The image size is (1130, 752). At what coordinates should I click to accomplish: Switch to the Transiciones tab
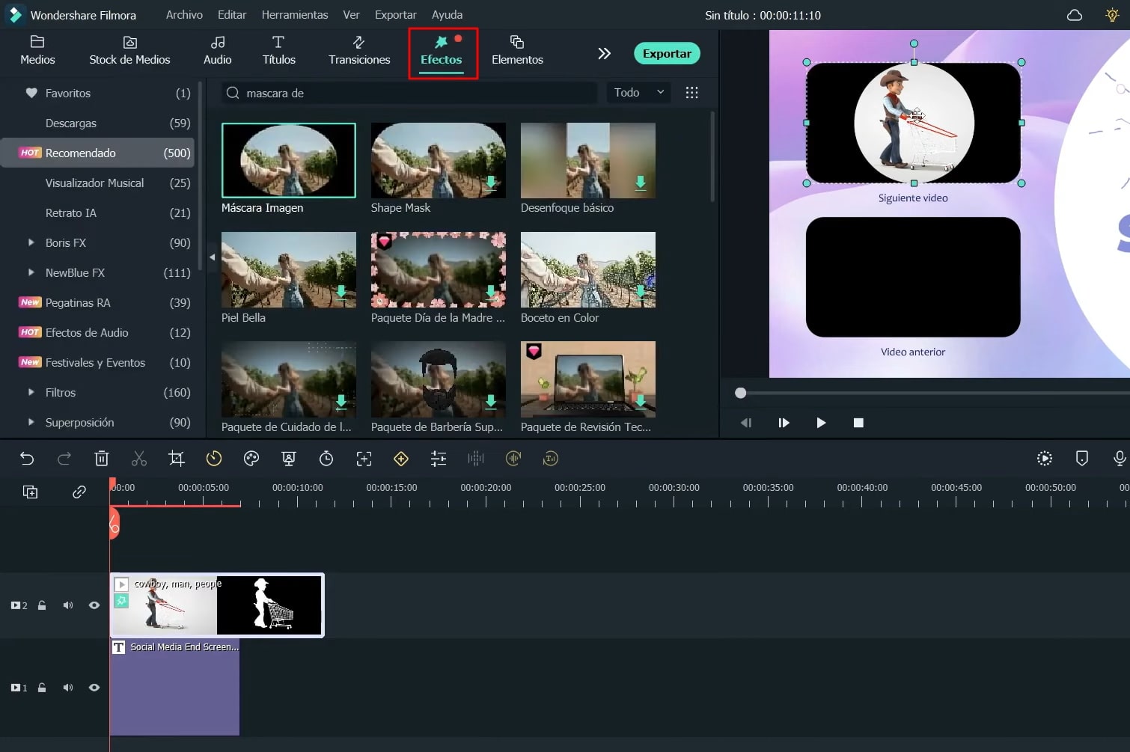pyautogui.click(x=359, y=50)
